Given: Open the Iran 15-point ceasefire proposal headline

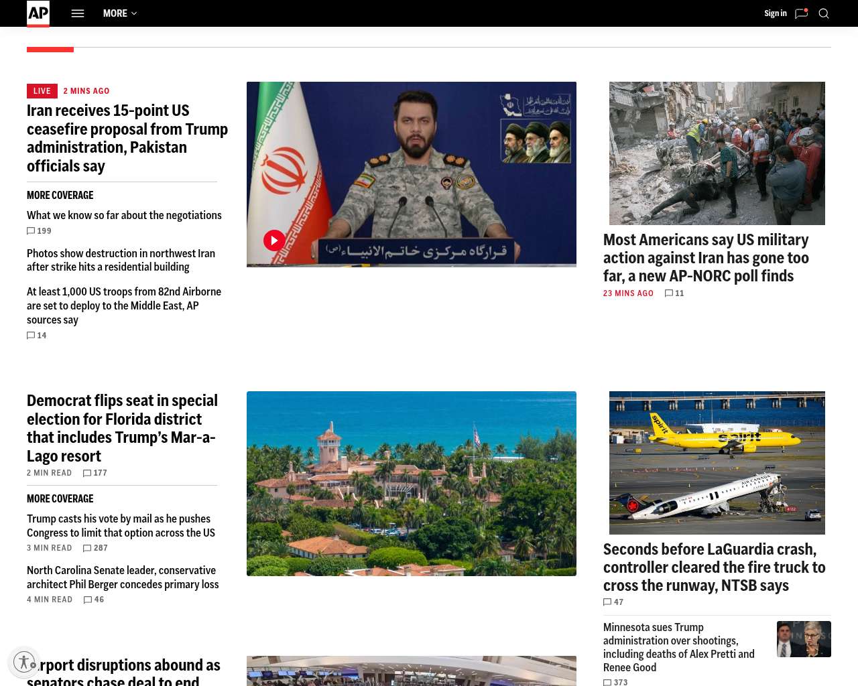Looking at the screenshot, I should click(x=127, y=138).
